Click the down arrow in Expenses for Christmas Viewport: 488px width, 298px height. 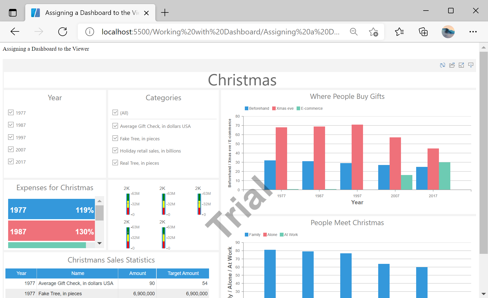[99, 243]
